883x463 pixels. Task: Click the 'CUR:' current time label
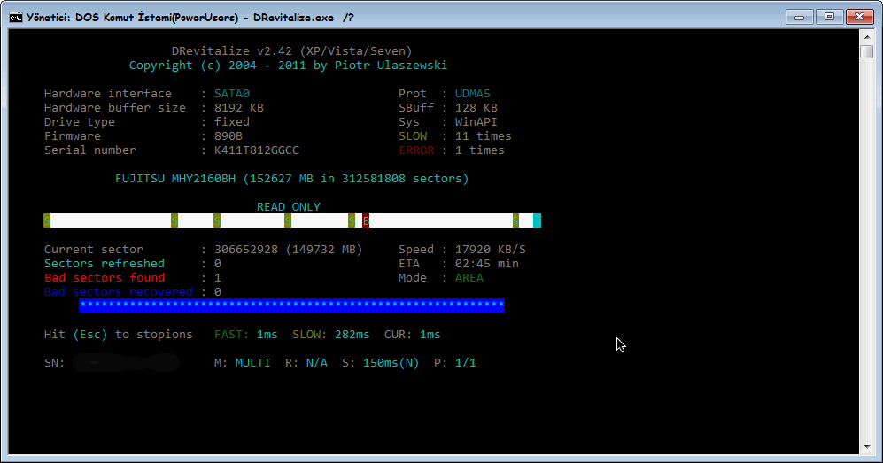click(399, 334)
